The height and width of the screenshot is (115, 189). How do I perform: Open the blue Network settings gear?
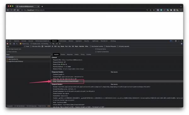coord(181,44)
